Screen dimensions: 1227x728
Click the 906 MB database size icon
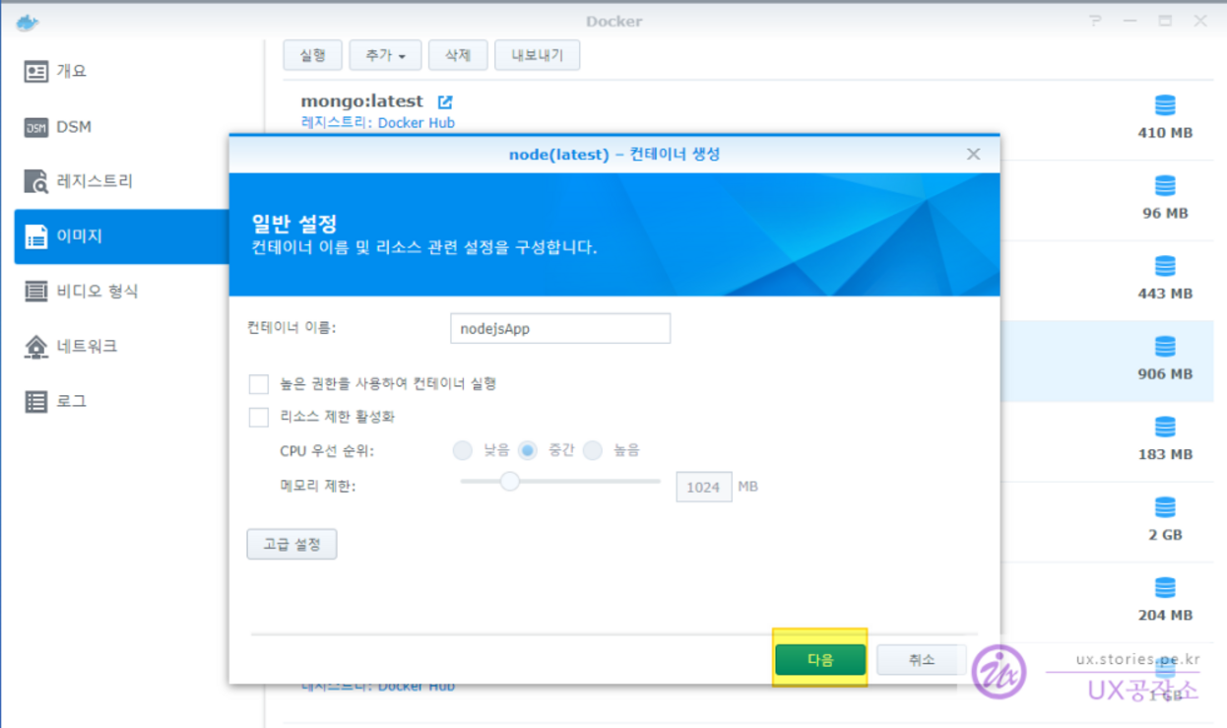[1165, 347]
